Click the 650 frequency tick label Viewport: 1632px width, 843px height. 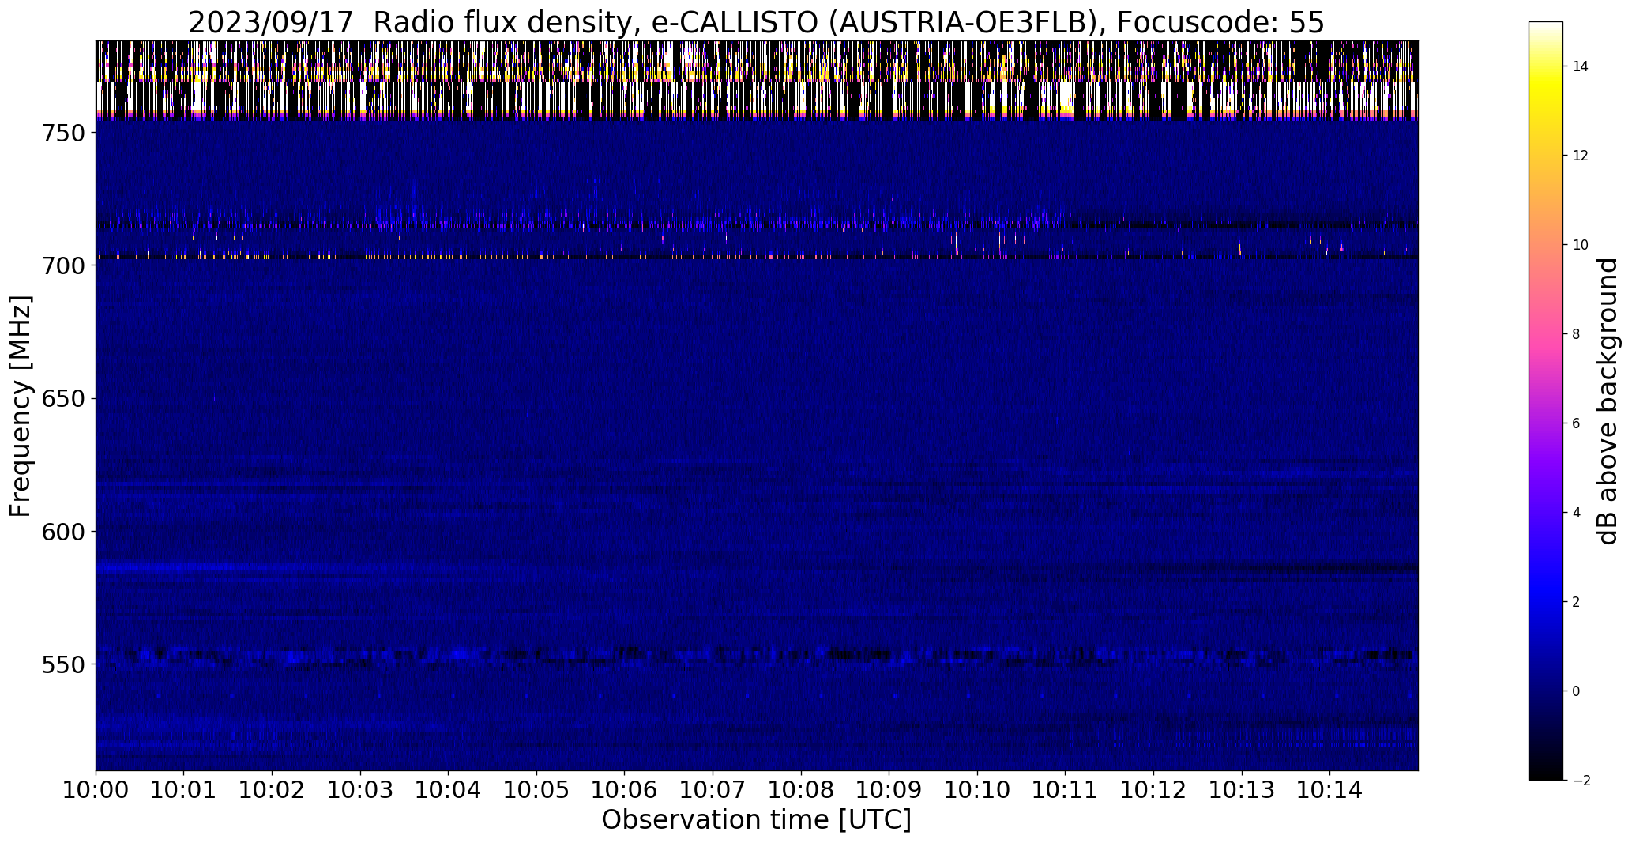[x=63, y=399]
